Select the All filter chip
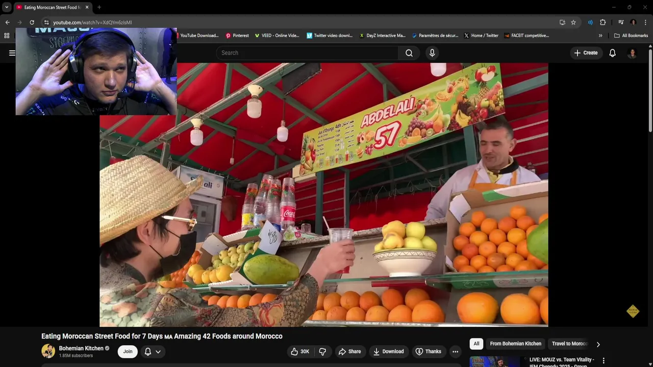The width and height of the screenshot is (653, 367). (476, 344)
